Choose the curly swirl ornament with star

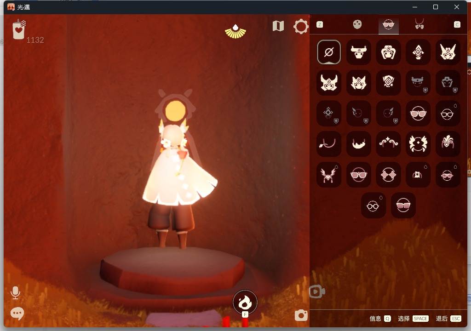tap(388, 144)
